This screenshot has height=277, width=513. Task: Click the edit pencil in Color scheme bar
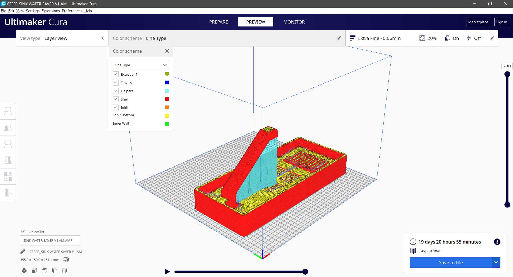(339, 38)
